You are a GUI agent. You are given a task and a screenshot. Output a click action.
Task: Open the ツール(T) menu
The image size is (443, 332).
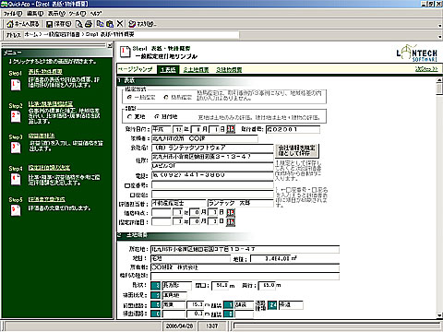[78, 14]
